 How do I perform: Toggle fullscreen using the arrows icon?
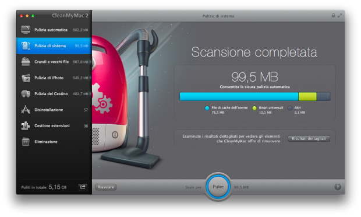coord(340,15)
